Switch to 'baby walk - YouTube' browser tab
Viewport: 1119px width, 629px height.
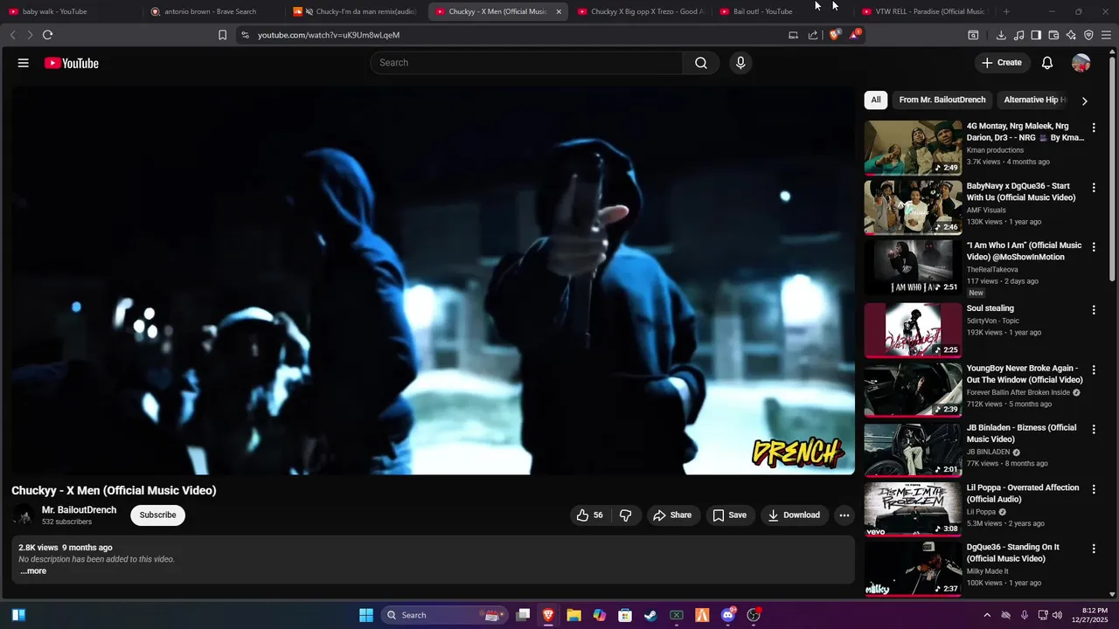(70, 11)
